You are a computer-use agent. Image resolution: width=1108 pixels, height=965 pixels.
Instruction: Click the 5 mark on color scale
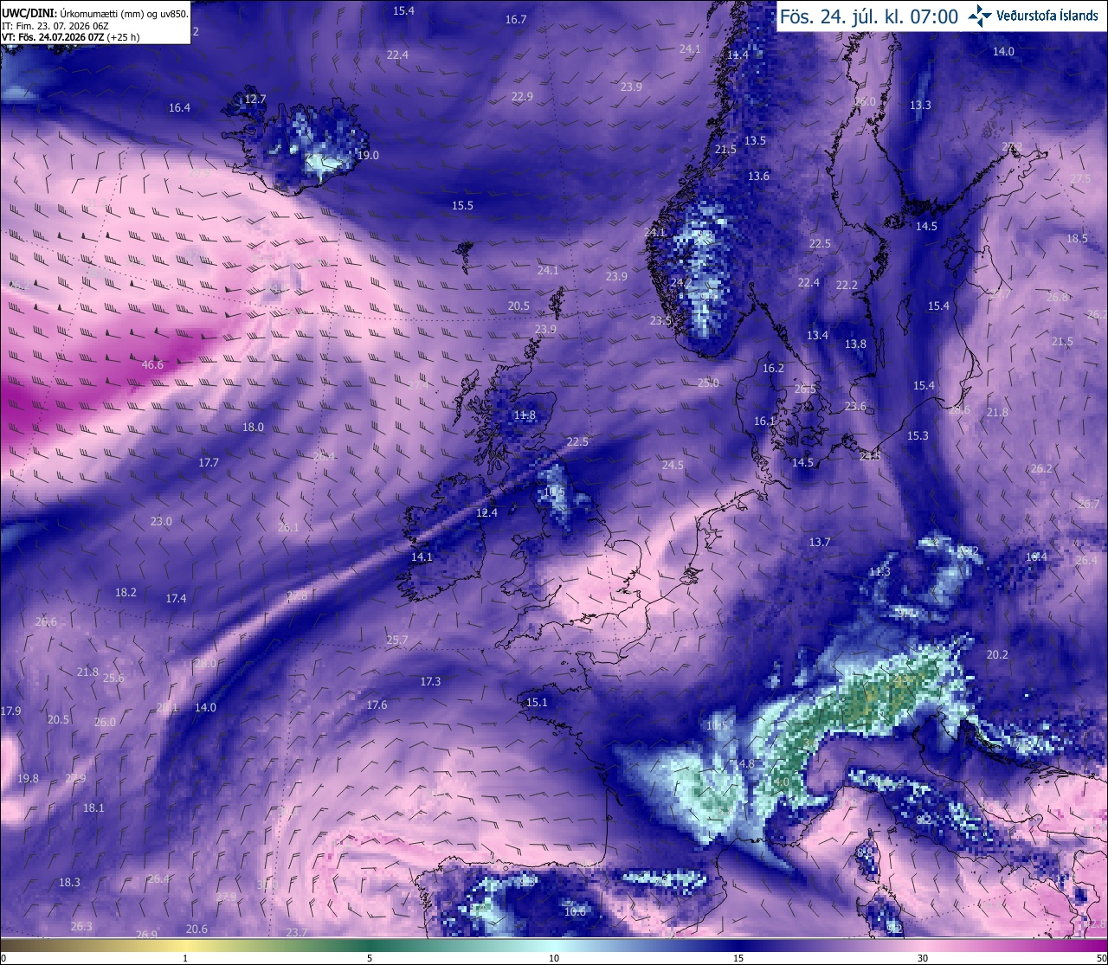pos(370,958)
